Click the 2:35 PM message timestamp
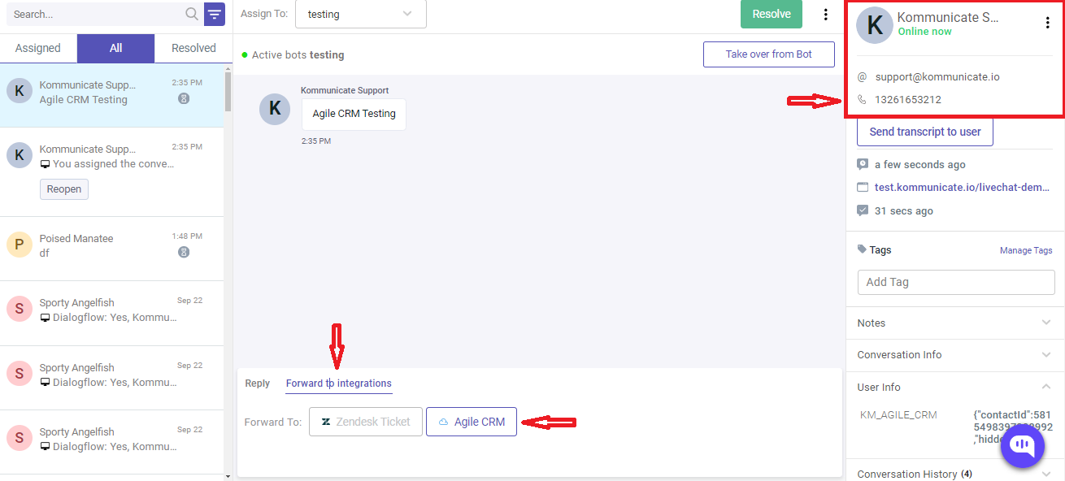The height and width of the screenshot is (481, 1065). [x=316, y=141]
